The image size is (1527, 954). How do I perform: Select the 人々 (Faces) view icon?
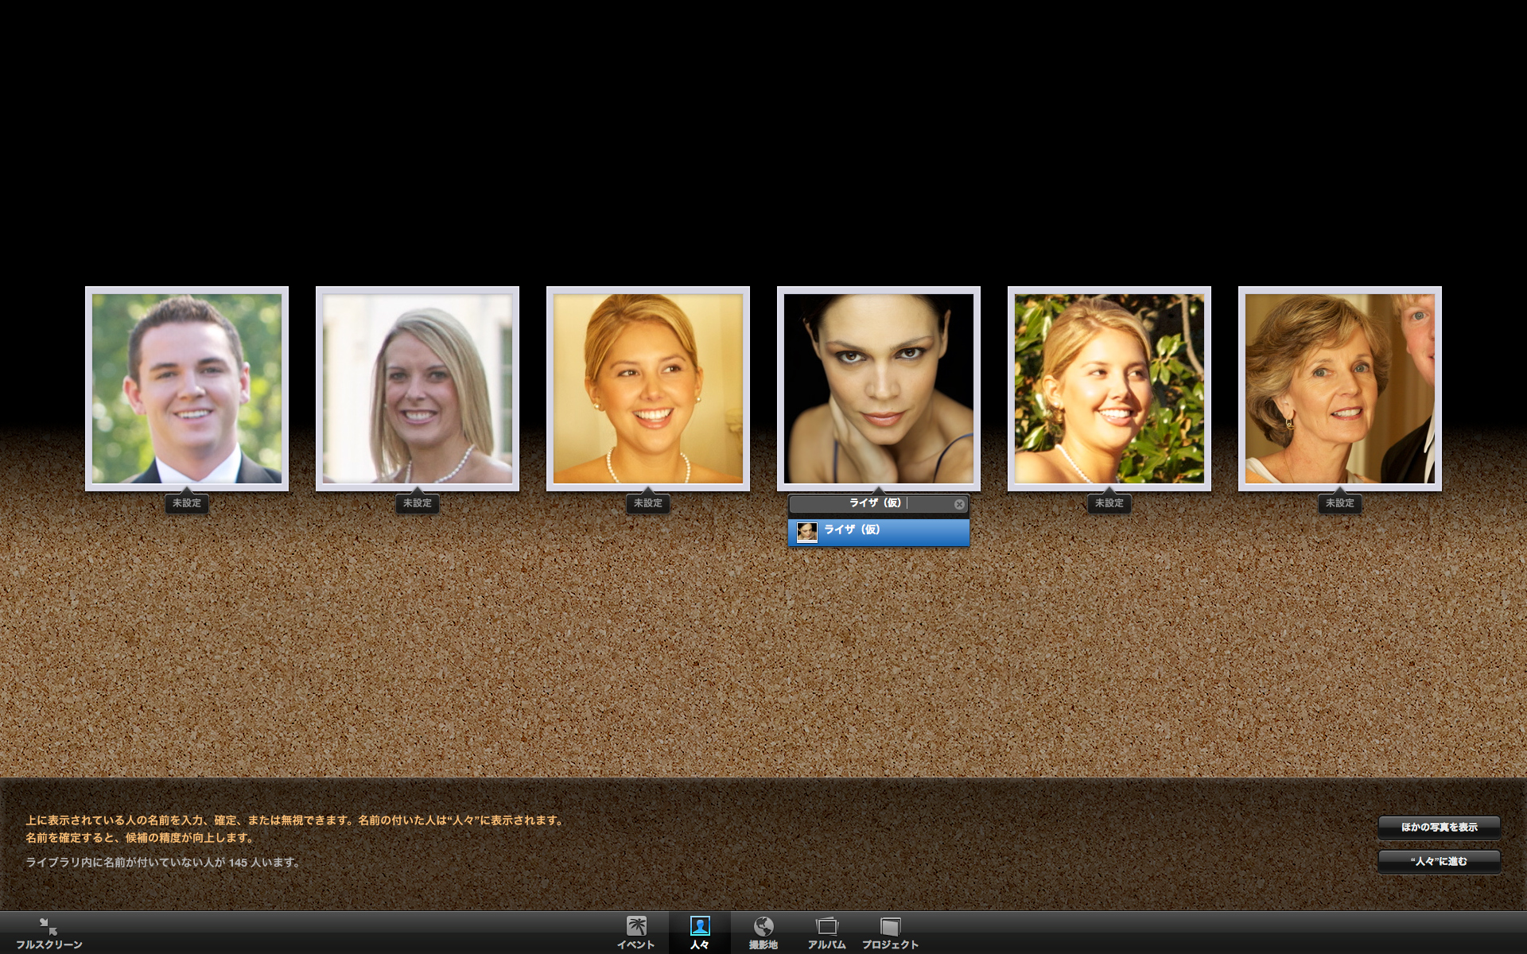coord(699,932)
